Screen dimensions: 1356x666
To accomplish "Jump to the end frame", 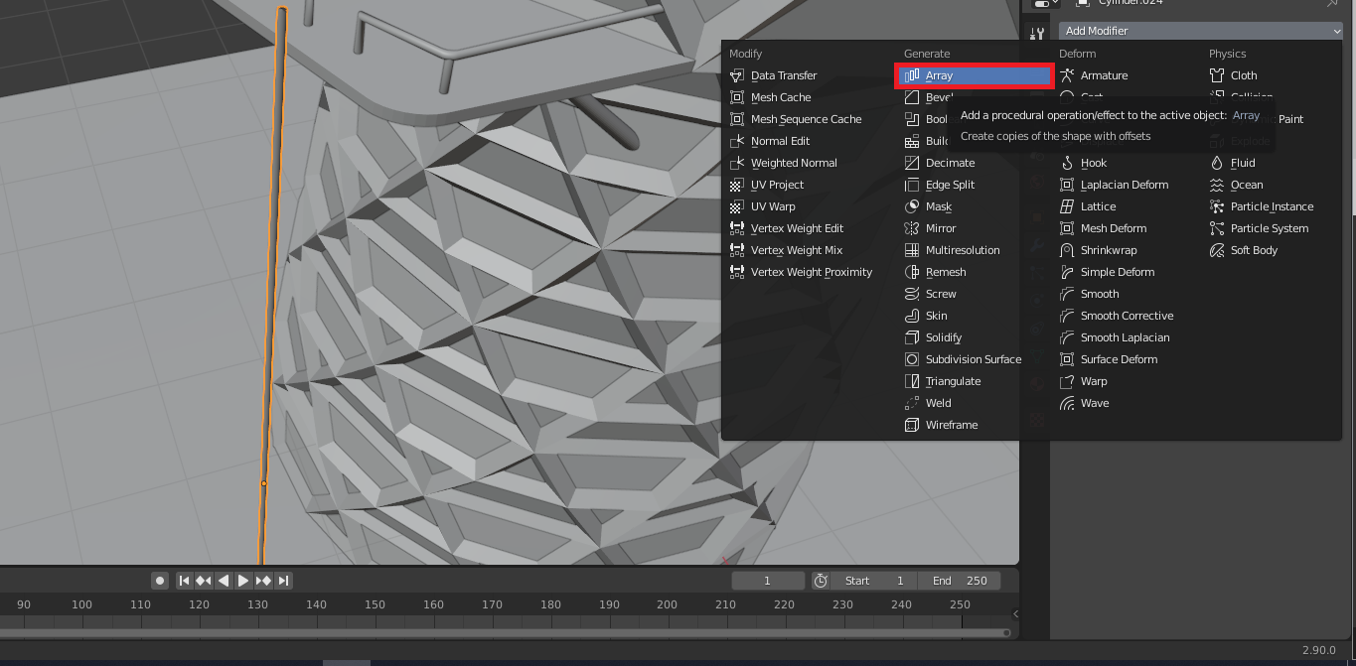I will (283, 581).
